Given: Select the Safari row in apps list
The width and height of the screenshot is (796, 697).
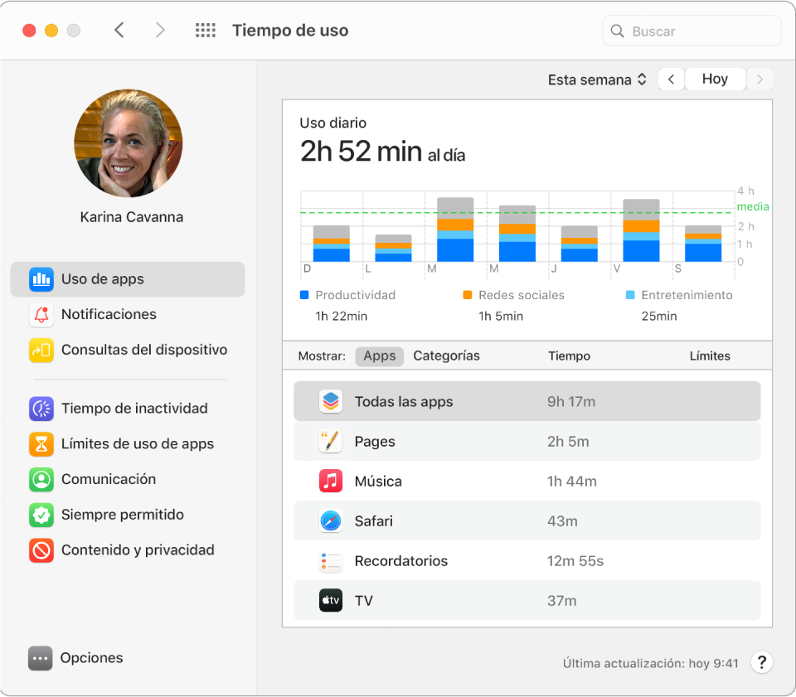Looking at the screenshot, I should [x=527, y=521].
